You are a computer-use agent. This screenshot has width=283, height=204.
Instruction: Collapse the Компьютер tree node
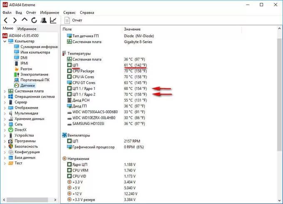click(5, 41)
